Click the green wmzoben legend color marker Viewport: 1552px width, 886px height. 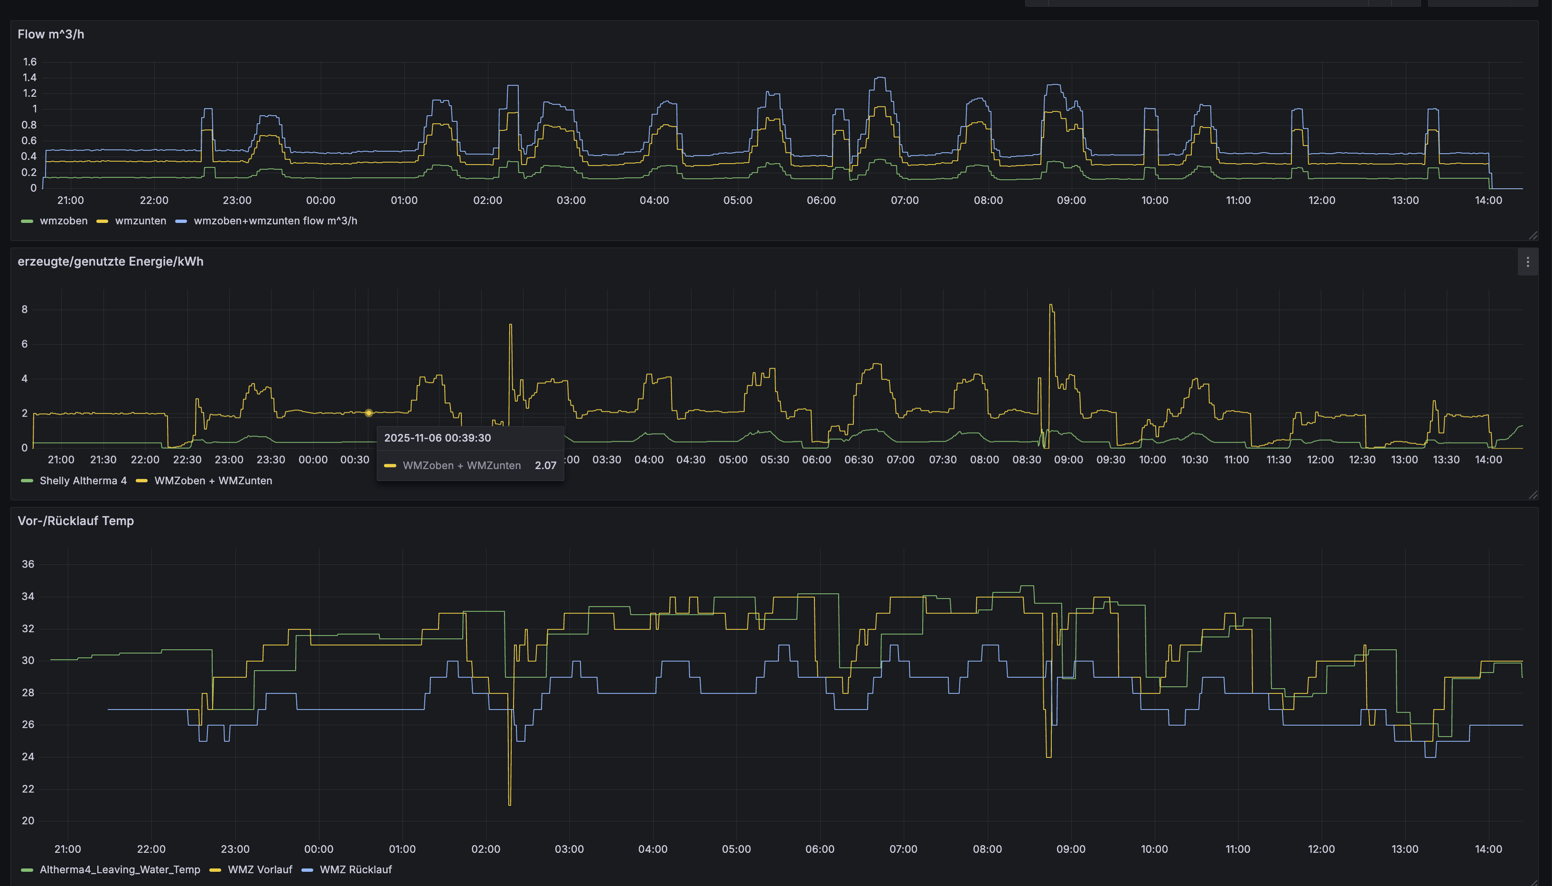[27, 221]
